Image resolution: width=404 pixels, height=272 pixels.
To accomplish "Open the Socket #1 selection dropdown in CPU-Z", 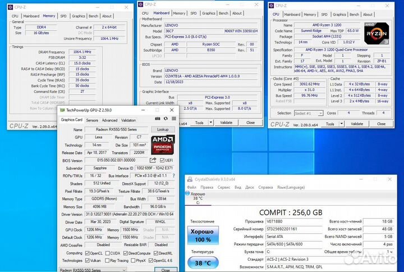I will click(309, 114).
